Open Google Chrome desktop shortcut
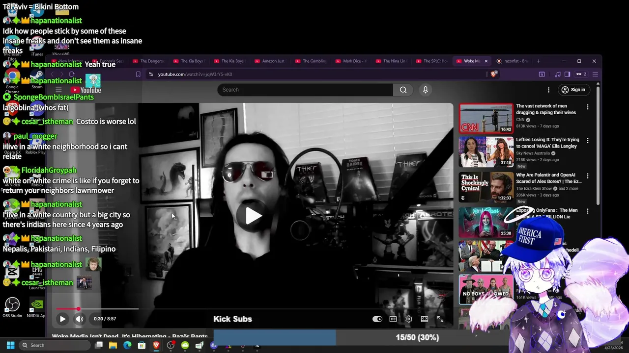The image size is (629, 353). click(x=12, y=81)
